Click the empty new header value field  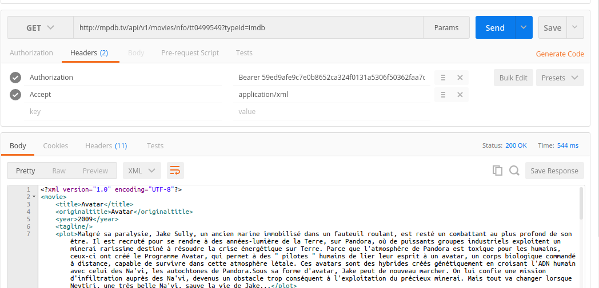[332, 112]
